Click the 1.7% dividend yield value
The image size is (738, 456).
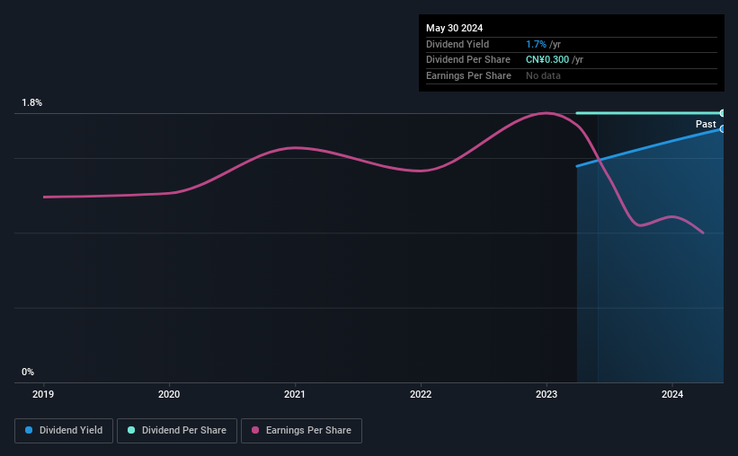(x=536, y=44)
